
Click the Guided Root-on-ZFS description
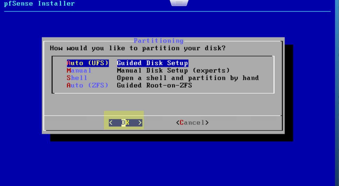point(154,85)
